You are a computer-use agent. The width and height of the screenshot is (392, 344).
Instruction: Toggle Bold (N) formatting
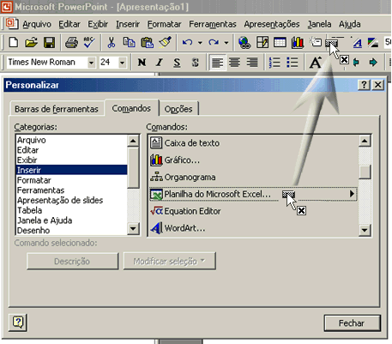142,63
